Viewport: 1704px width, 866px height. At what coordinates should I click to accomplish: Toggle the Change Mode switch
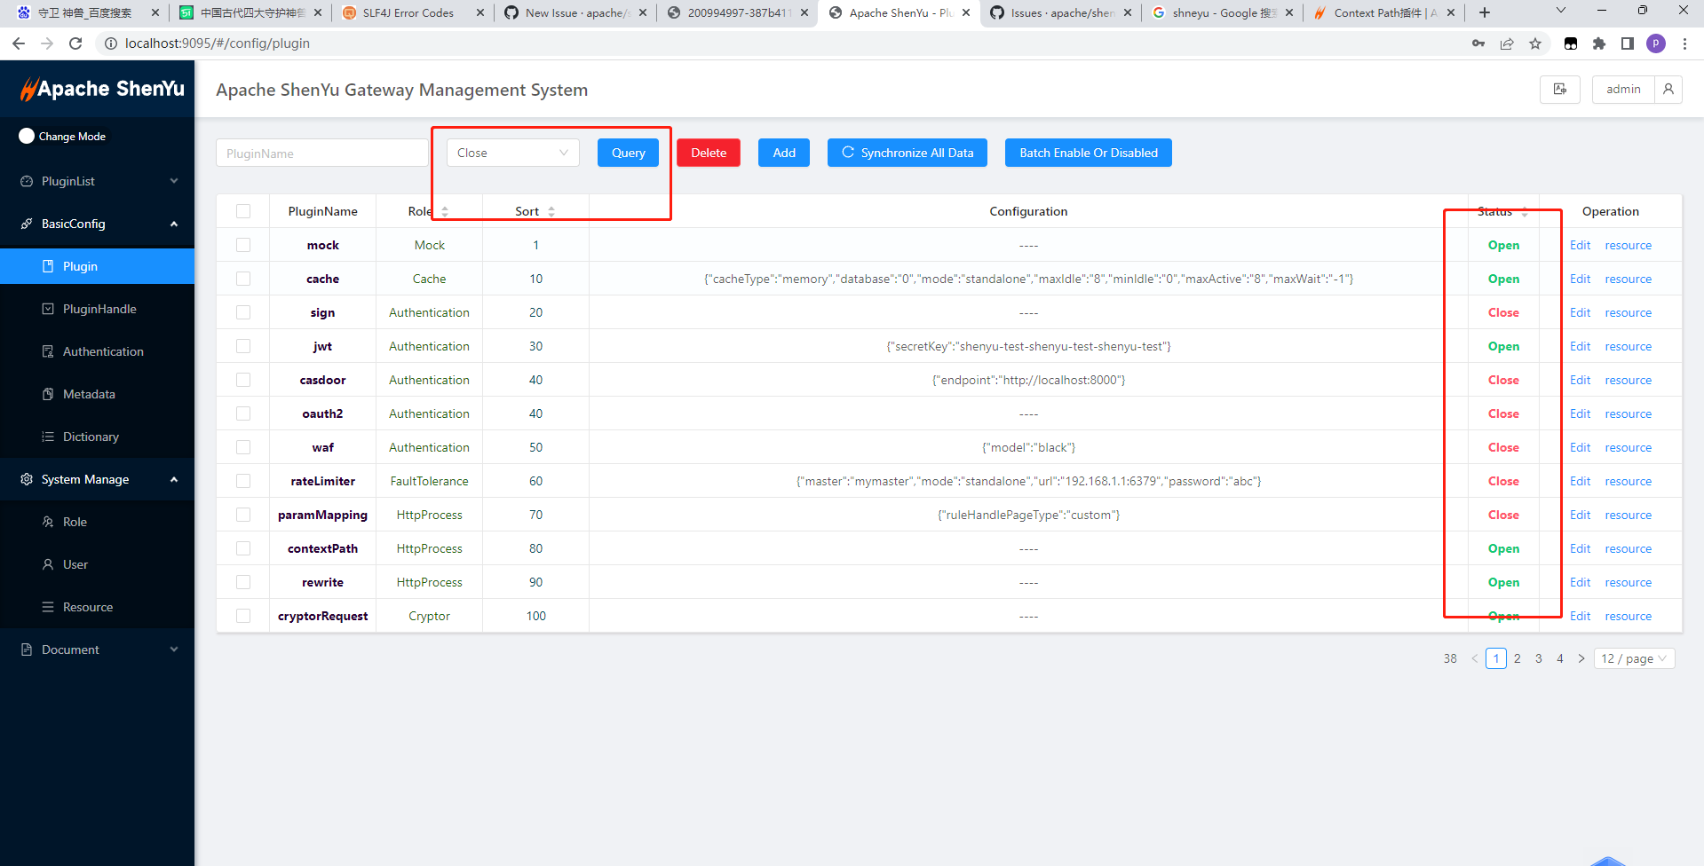click(27, 136)
